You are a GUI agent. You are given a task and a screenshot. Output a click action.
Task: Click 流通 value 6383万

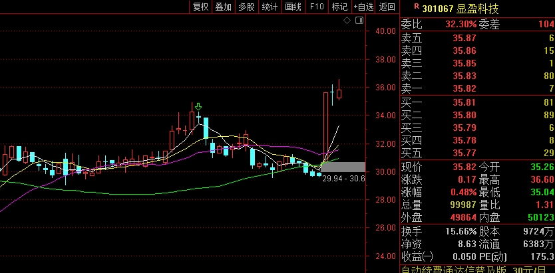[539, 244]
